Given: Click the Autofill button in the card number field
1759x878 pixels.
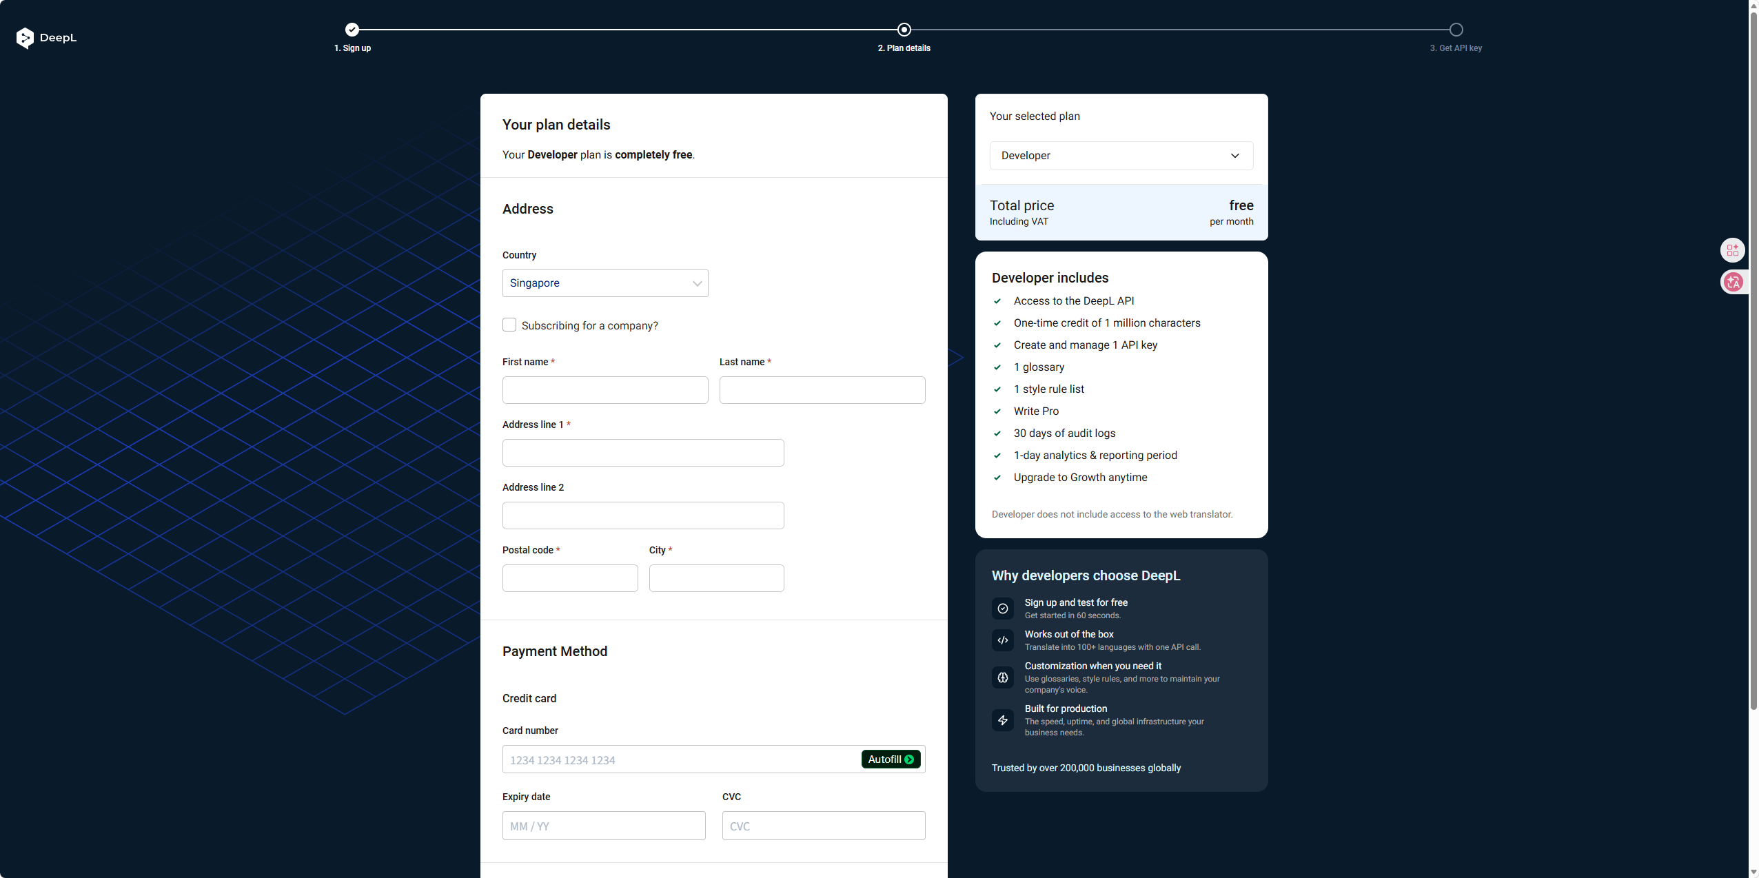Looking at the screenshot, I should (x=891, y=759).
